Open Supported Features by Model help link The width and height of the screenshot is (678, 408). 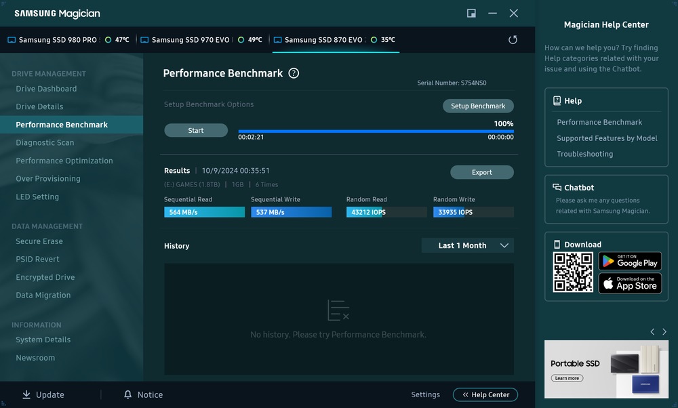(x=607, y=138)
